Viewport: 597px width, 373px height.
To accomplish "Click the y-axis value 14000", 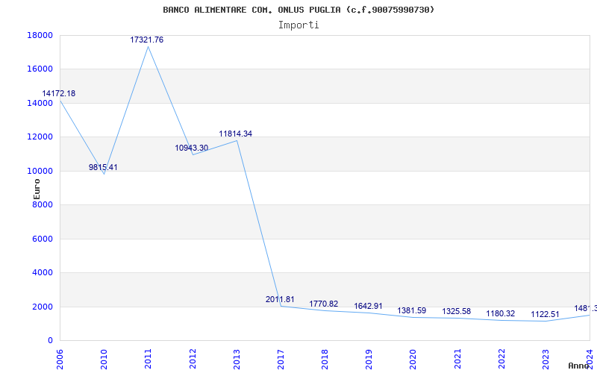I will click(x=40, y=103).
